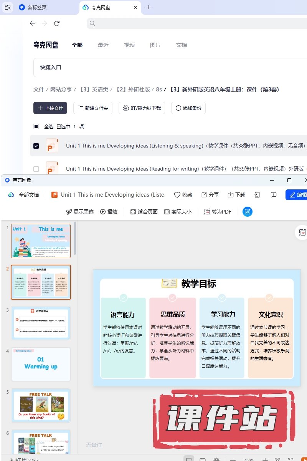Click the 实际大小 actual size icon
307x461 pixels.
167,212
